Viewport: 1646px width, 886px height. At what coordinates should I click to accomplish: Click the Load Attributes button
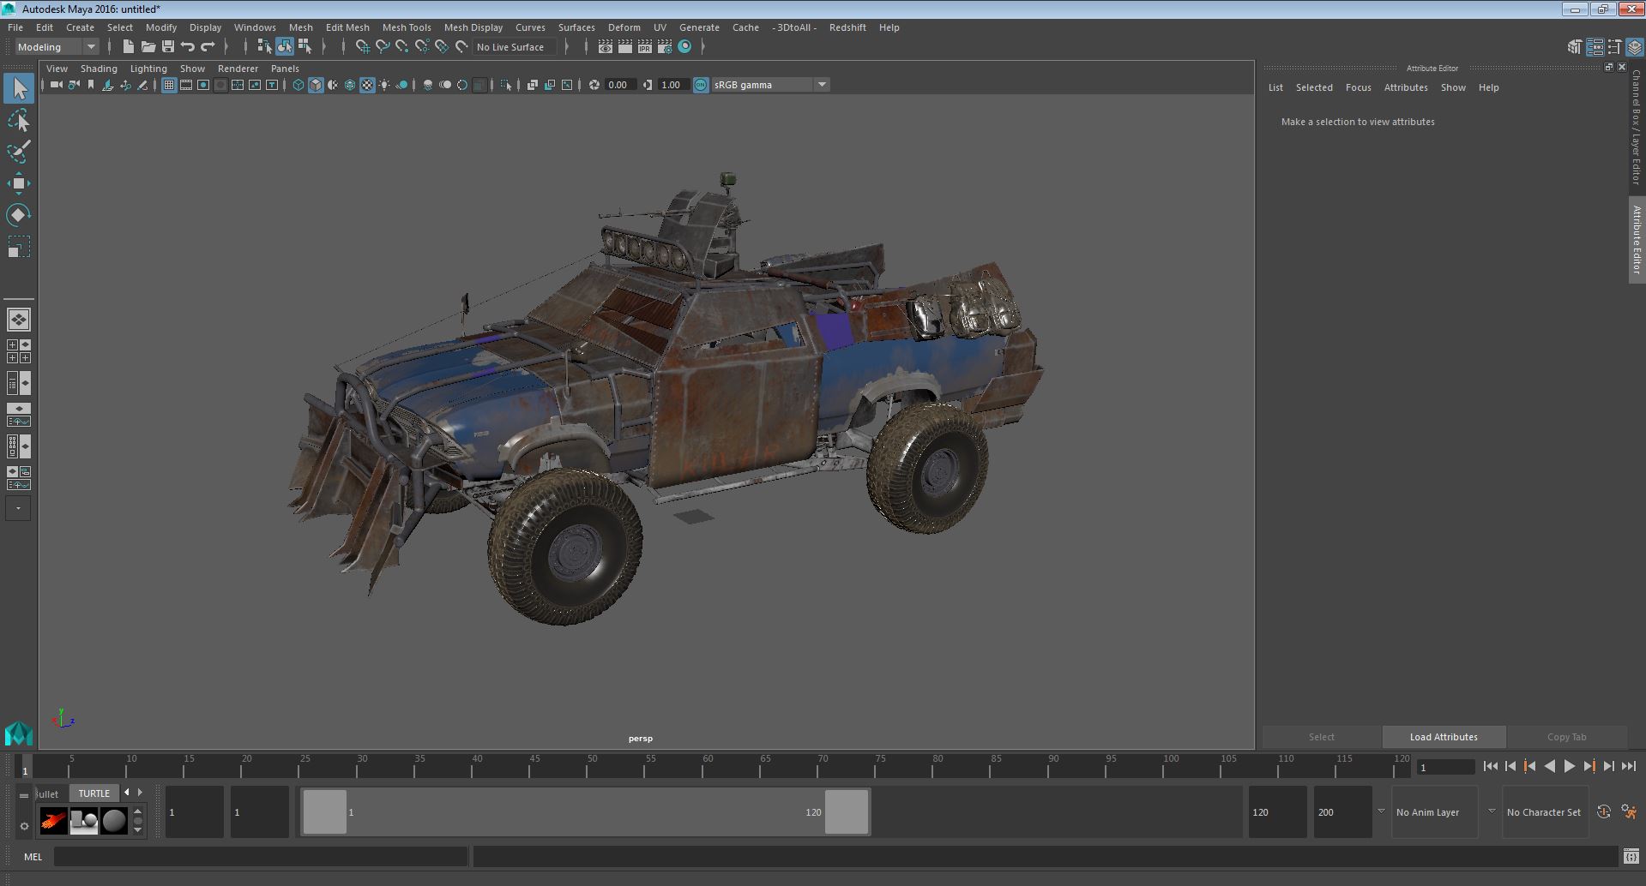pyautogui.click(x=1443, y=737)
